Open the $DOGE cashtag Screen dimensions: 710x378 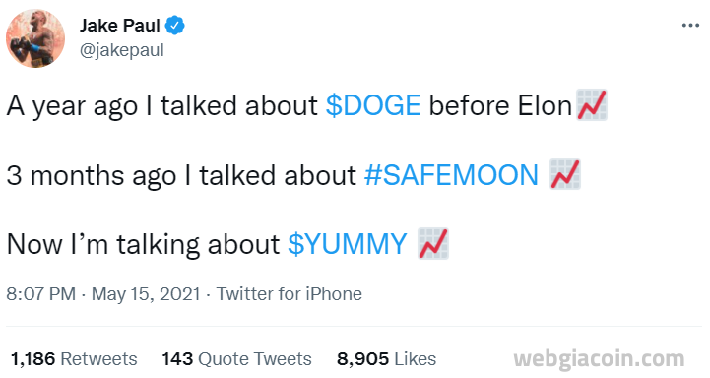[373, 106]
